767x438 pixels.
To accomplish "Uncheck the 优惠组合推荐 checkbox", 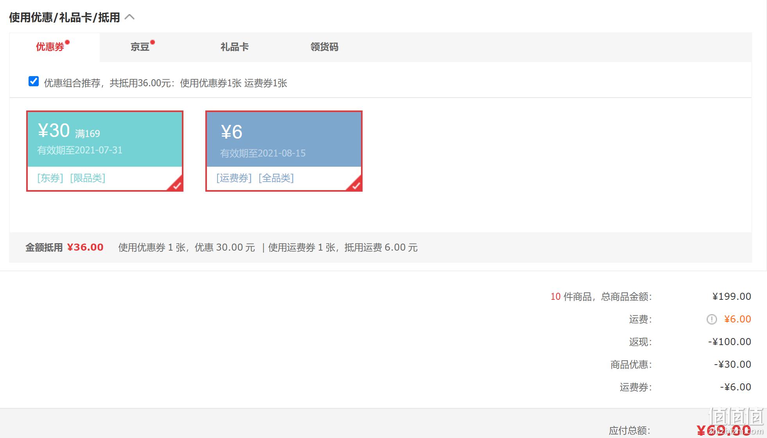I will (34, 82).
